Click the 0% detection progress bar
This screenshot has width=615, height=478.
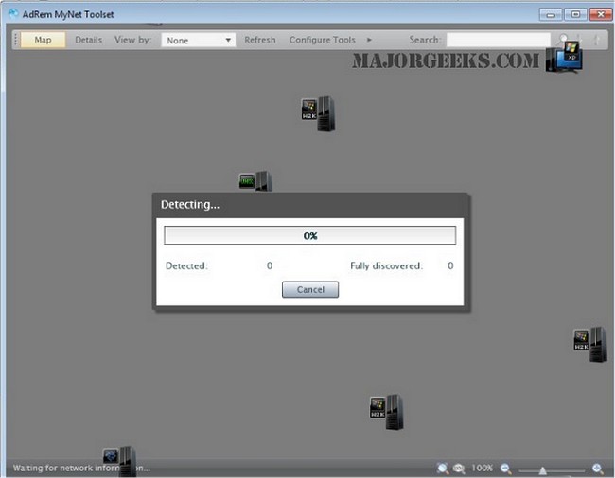click(309, 235)
